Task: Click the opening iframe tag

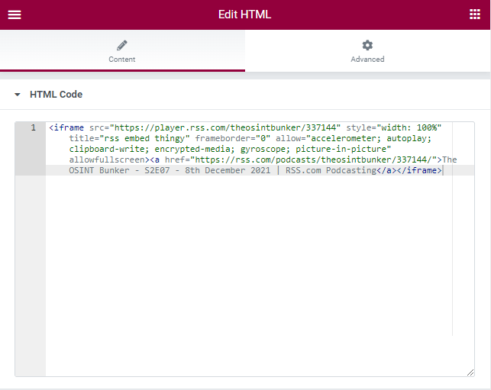Action: (x=66, y=127)
